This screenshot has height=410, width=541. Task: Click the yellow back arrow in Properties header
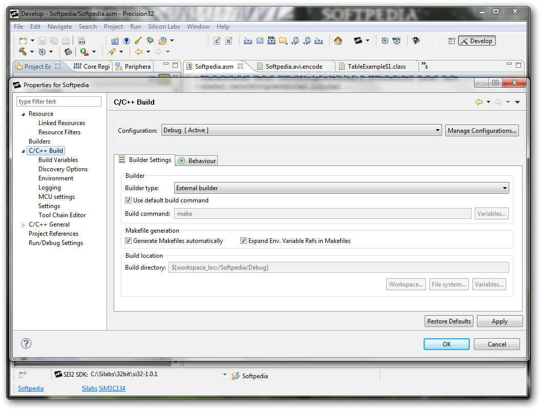(479, 102)
